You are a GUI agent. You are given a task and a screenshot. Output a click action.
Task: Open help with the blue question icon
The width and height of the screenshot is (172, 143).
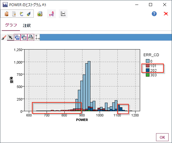pyautogui.click(x=154, y=14)
